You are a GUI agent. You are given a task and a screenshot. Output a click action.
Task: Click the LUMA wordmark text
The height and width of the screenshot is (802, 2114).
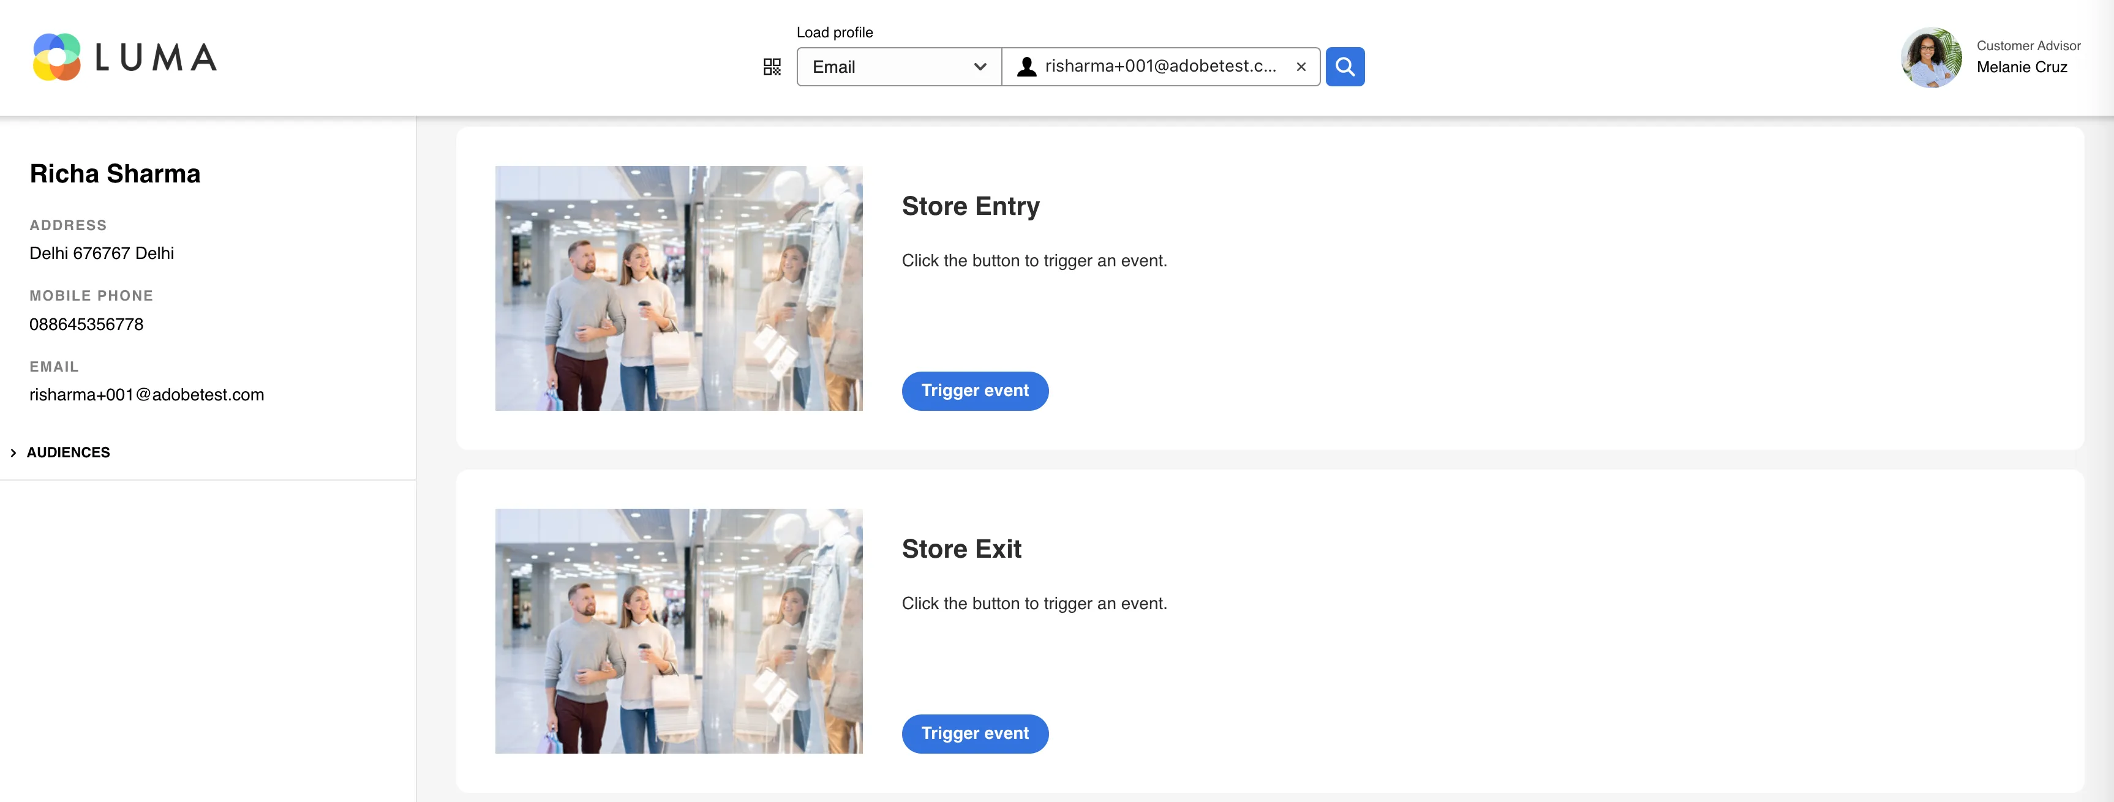pos(156,58)
